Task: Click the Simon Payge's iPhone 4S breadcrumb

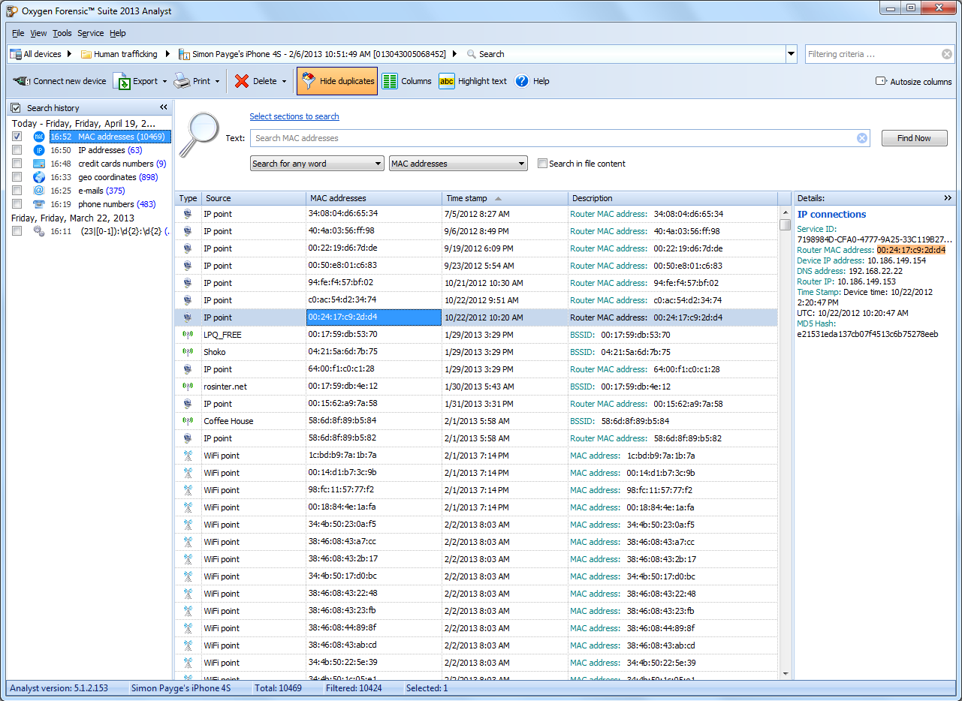Action: tap(318, 54)
